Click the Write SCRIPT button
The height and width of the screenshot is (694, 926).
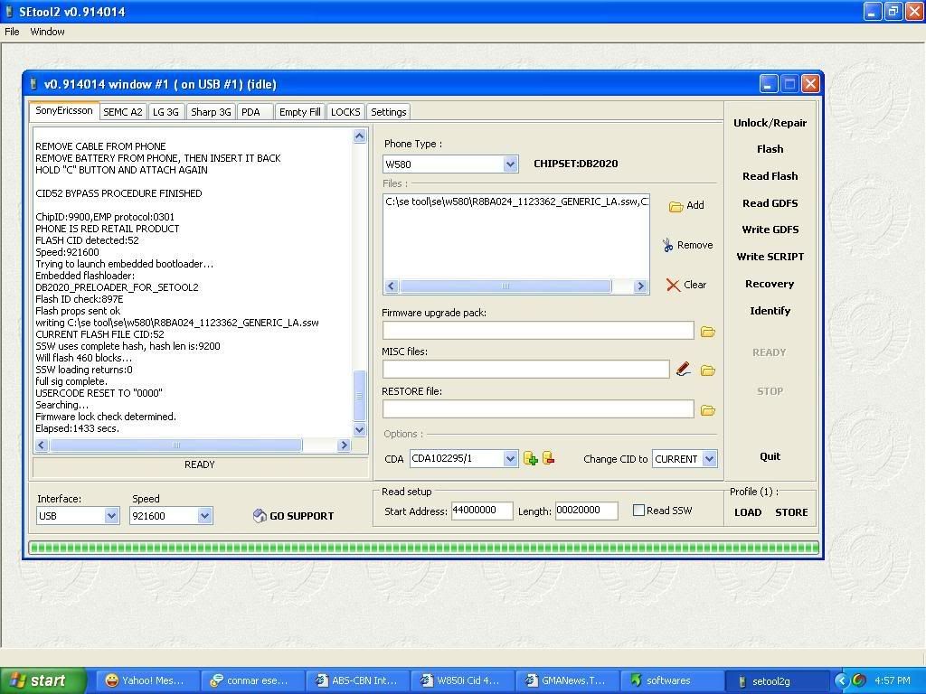click(770, 257)
